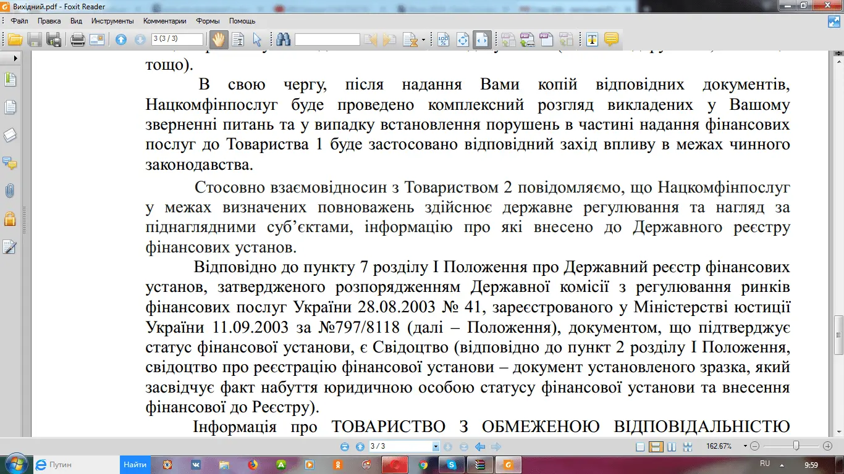Click the toolbar search text field
Screen dimensions: 844x474
pyautogui.click(x=327, y=39)
